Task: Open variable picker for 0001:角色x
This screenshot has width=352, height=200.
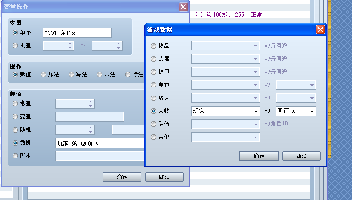Action: [x=108, y=33]
